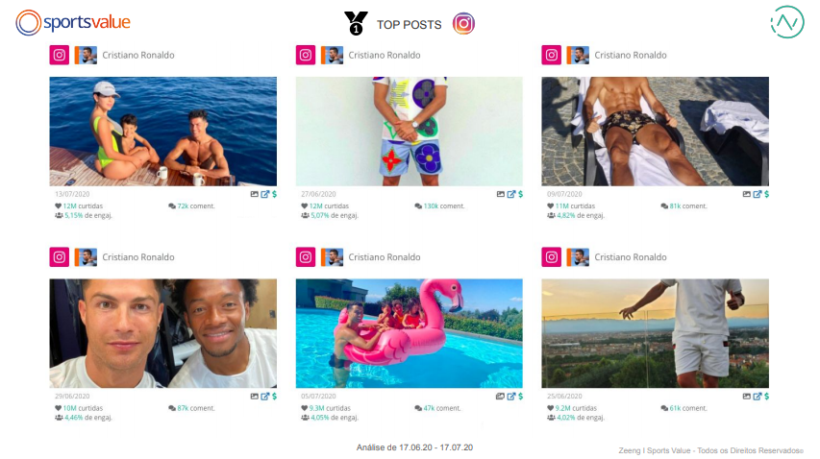Click the Zeeng green circular logo
820x459 pixels.
coord(787,22)
